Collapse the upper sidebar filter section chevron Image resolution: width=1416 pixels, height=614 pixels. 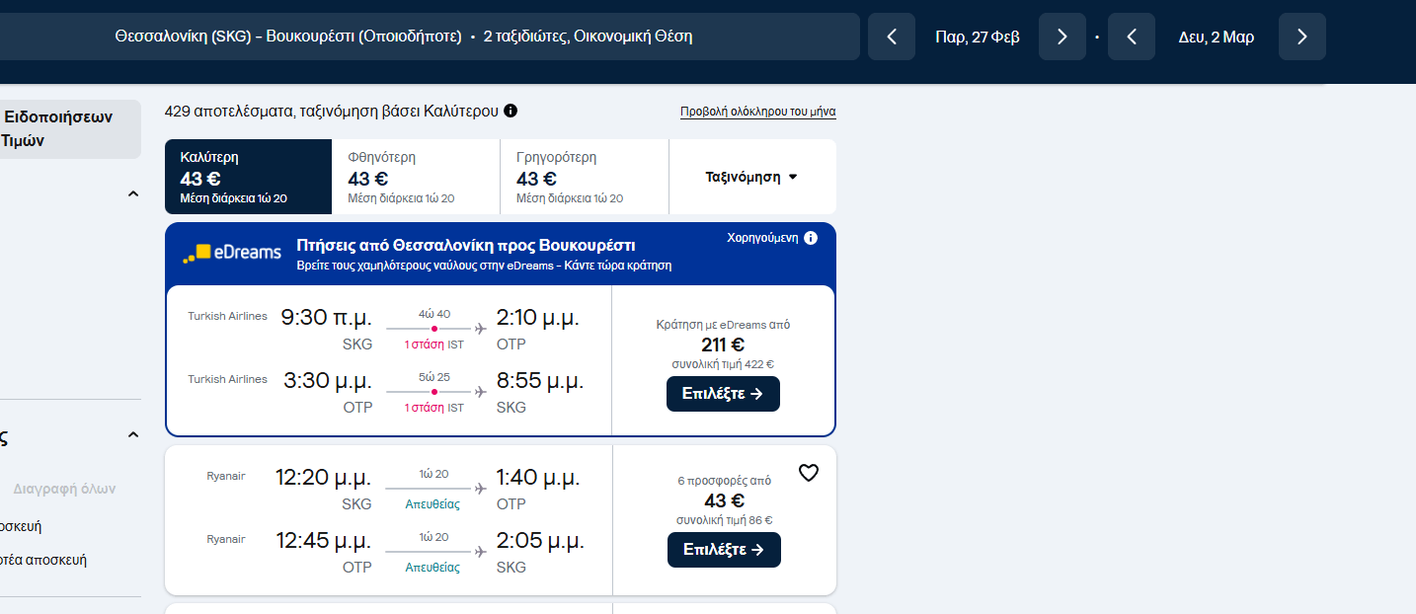[x=133, y=194]
